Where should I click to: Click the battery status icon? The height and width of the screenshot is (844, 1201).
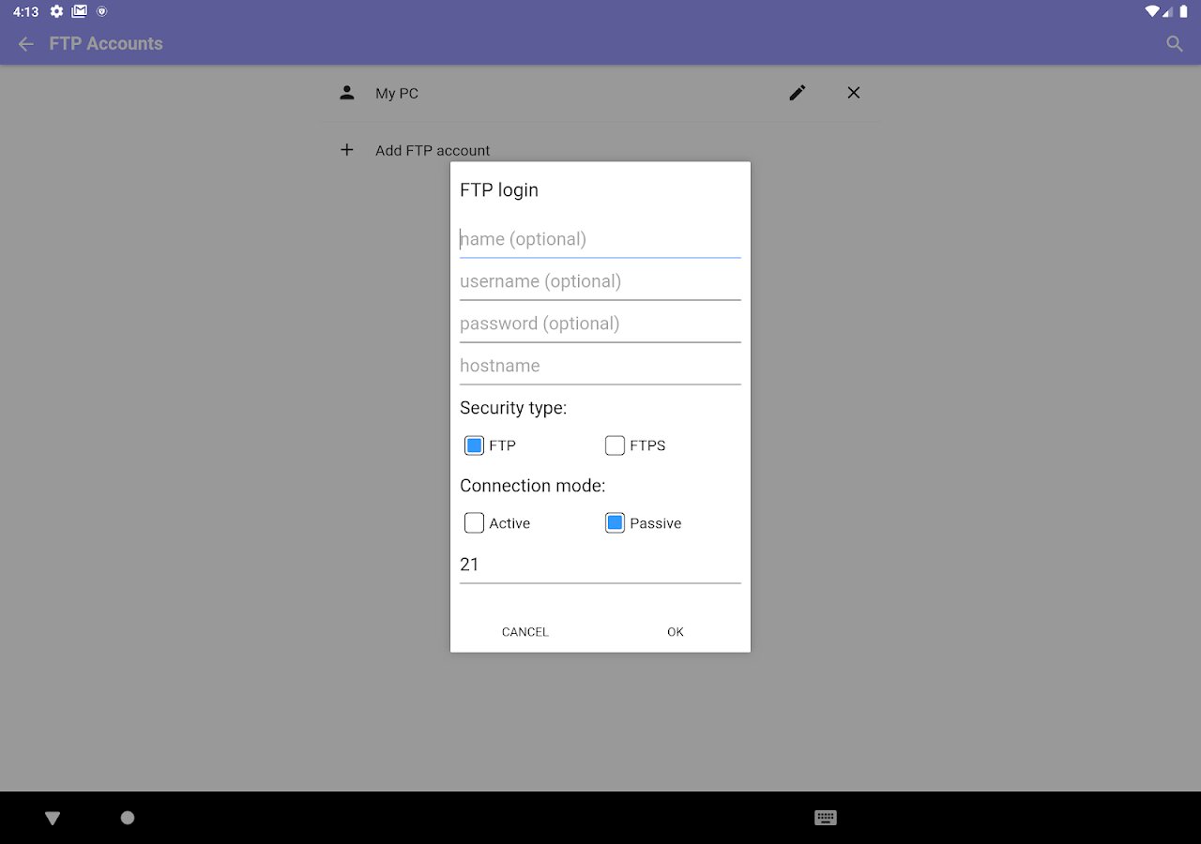pyautogui.click(x=1183, y=11)
